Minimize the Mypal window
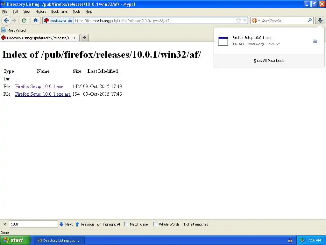Image resolution: width=326 pixels, height=245 pixels. 307,4
